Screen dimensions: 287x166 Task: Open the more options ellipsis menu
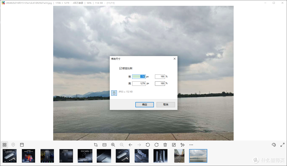click(x=191, y=145)
